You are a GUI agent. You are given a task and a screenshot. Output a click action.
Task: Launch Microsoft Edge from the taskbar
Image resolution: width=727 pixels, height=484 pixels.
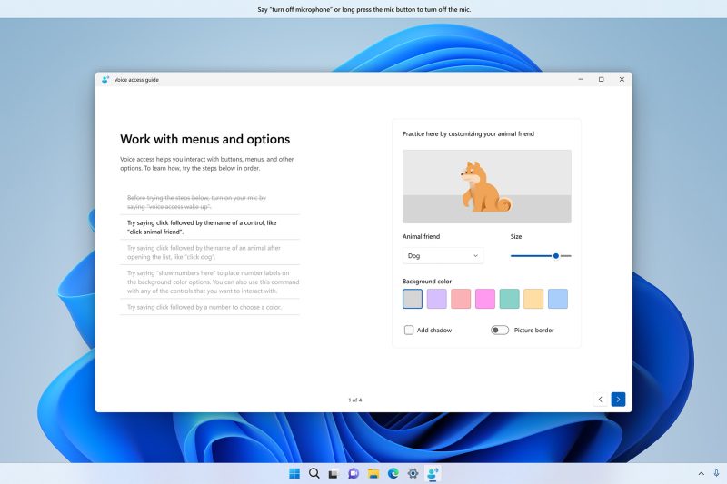click(393, 473)
